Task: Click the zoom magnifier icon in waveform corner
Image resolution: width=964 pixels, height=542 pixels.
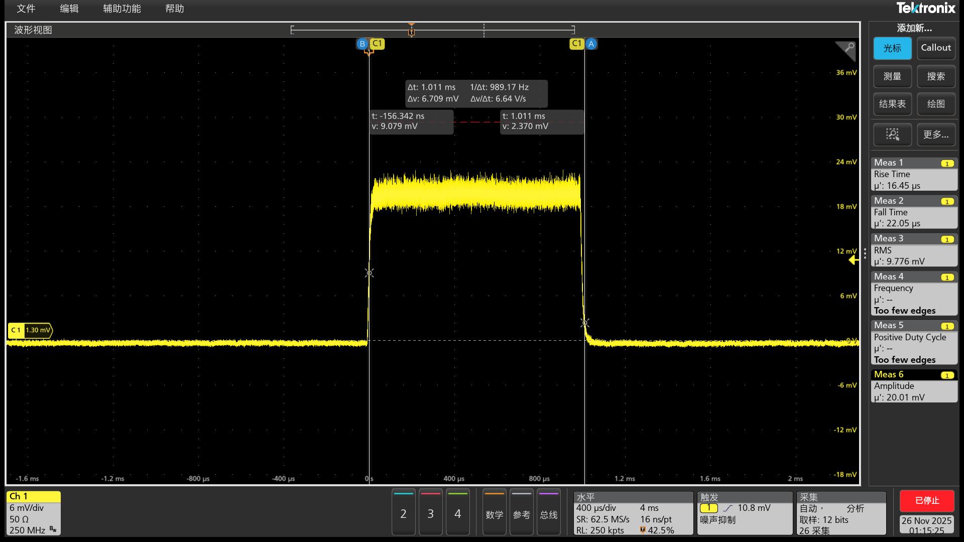Action: click(848, 48)
